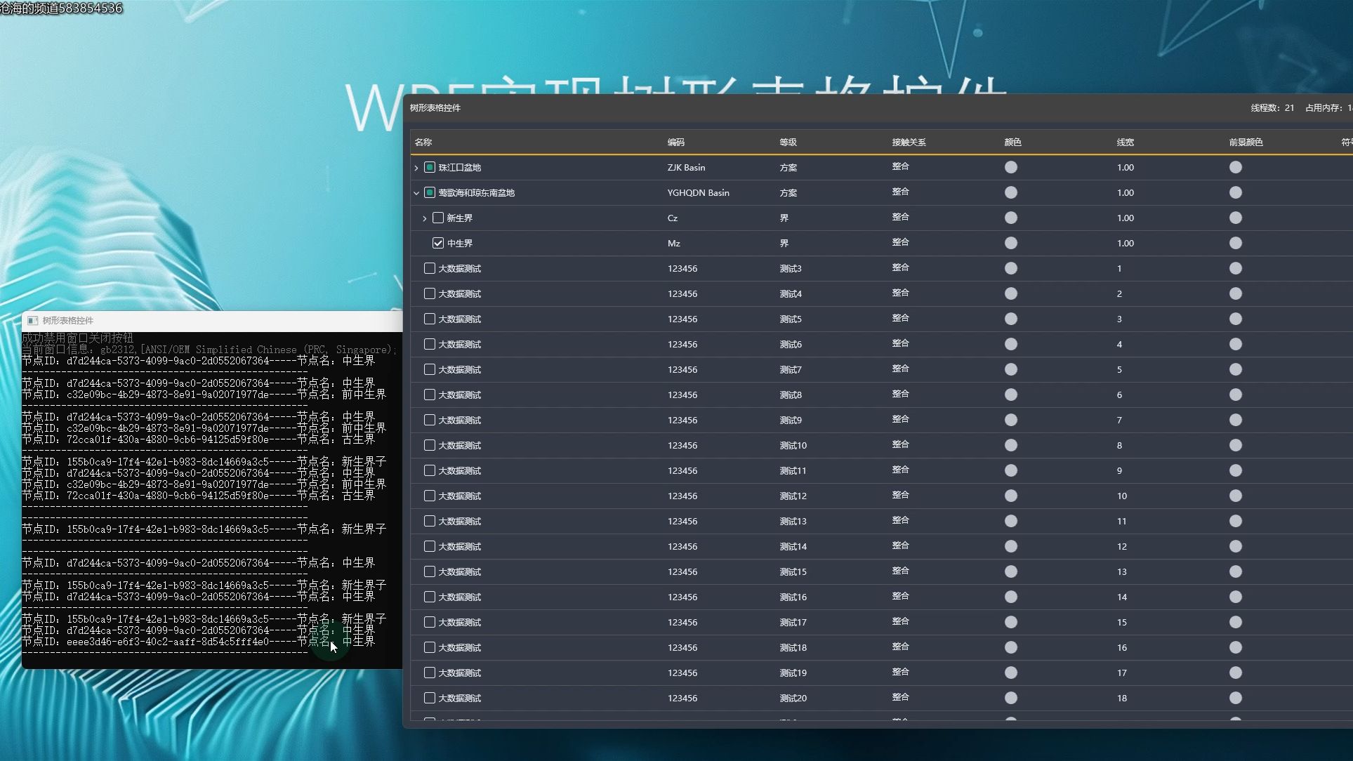The width and height of the screenshot is (1353, 761).
Task: Click the 整合 contact relation cell of 中生界
Action: (901, 243)
